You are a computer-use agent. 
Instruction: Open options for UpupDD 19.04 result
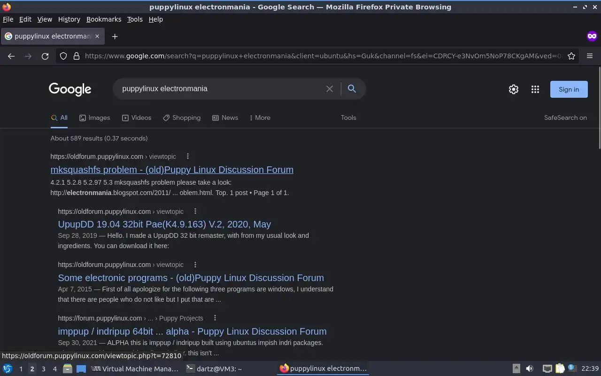(195, 211)
